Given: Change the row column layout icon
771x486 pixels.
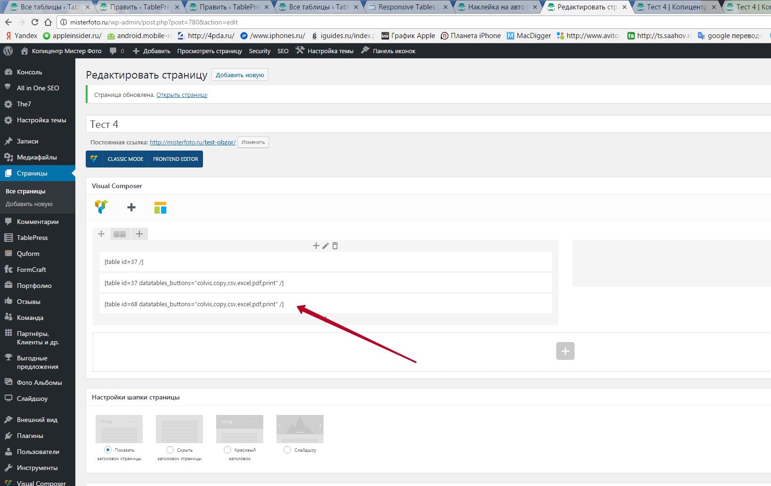Looking at the screenshot, I should [x=120, y=234].
